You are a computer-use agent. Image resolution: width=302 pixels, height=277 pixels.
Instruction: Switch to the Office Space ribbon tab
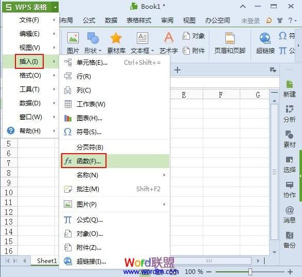coord(217,20)
